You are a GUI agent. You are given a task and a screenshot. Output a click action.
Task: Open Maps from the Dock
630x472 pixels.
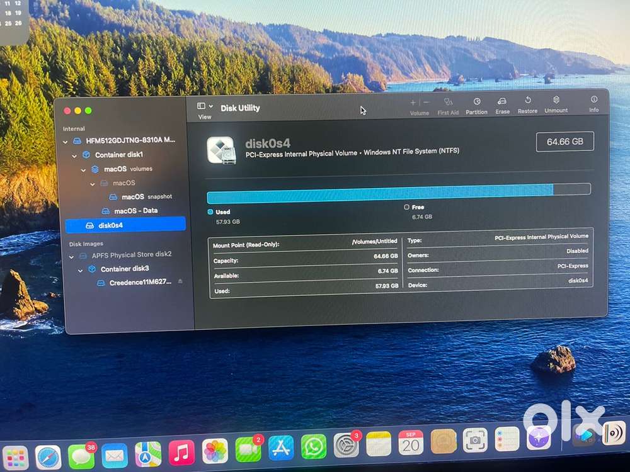point(148,454)
